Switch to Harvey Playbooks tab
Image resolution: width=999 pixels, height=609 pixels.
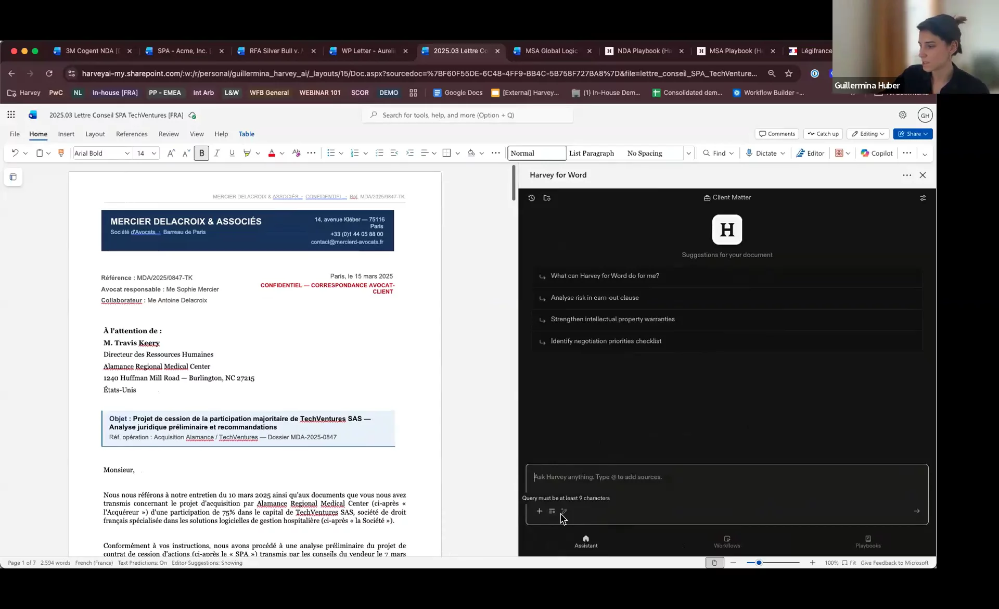click(x=868, y=542)
